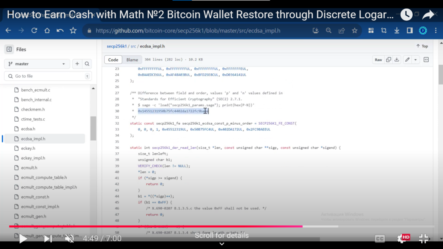Open more edit options dropdown arrow
This screenshot has height=249, width=443.
416,60
